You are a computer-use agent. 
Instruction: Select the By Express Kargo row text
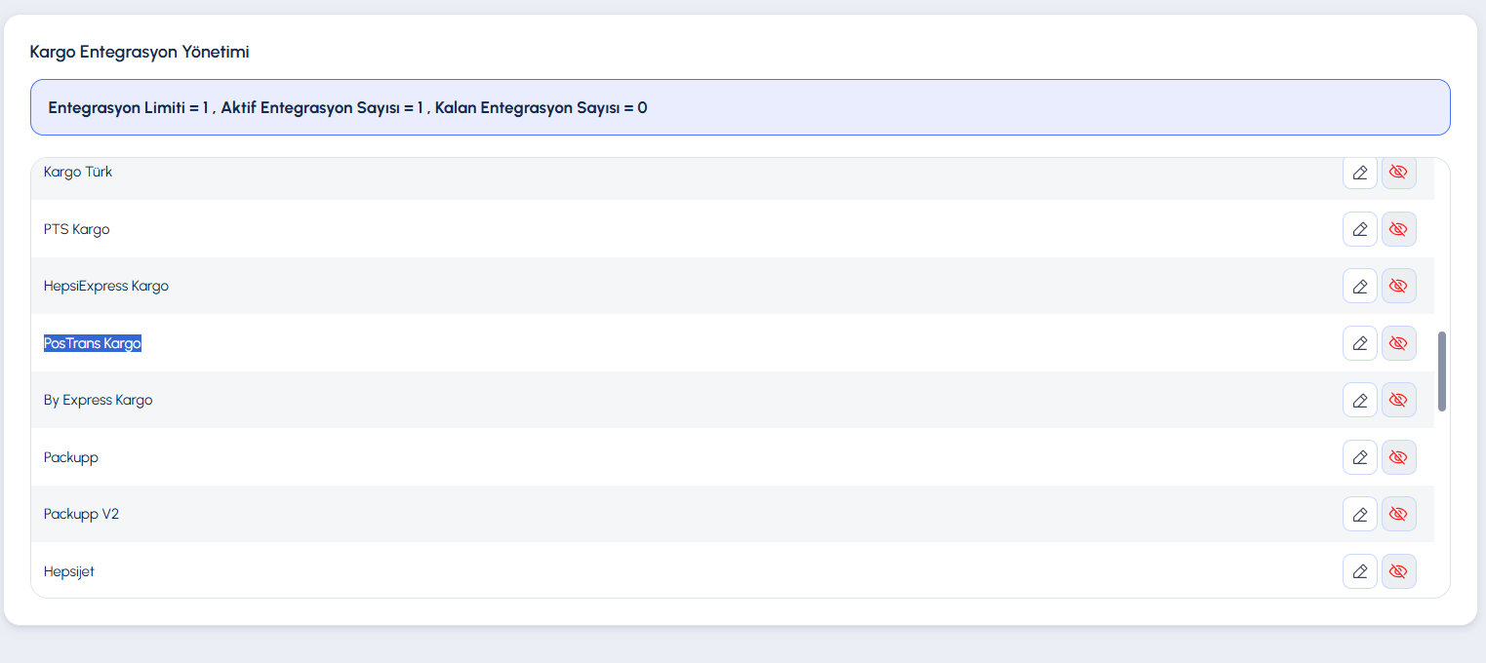(x=99, y=400)
